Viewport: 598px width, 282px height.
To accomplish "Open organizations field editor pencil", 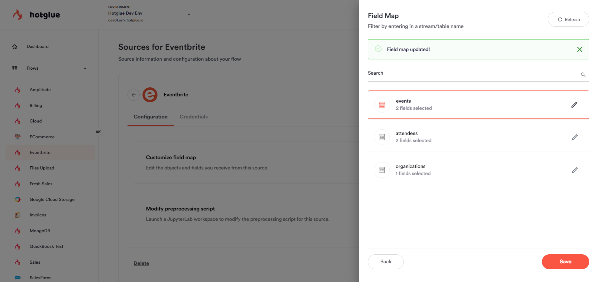I will [x=575, y=170].
